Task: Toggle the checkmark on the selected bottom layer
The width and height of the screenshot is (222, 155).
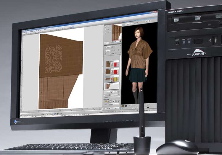Action: pos(110,84)
